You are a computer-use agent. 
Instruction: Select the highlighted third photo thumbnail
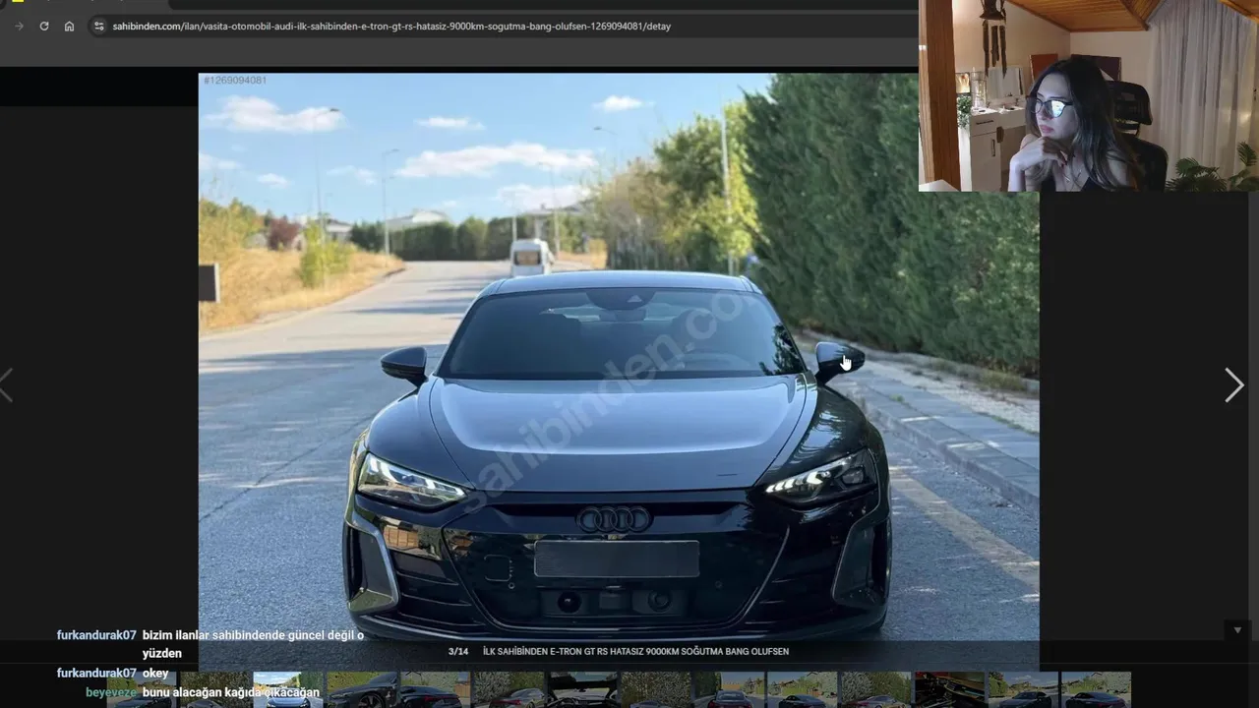pyautogui.click(x=287, y=690)
